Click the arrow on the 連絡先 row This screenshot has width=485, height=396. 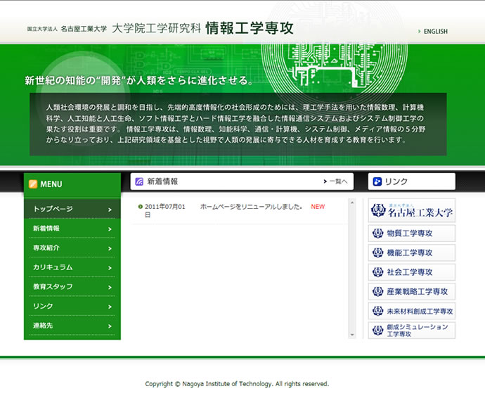110,326
